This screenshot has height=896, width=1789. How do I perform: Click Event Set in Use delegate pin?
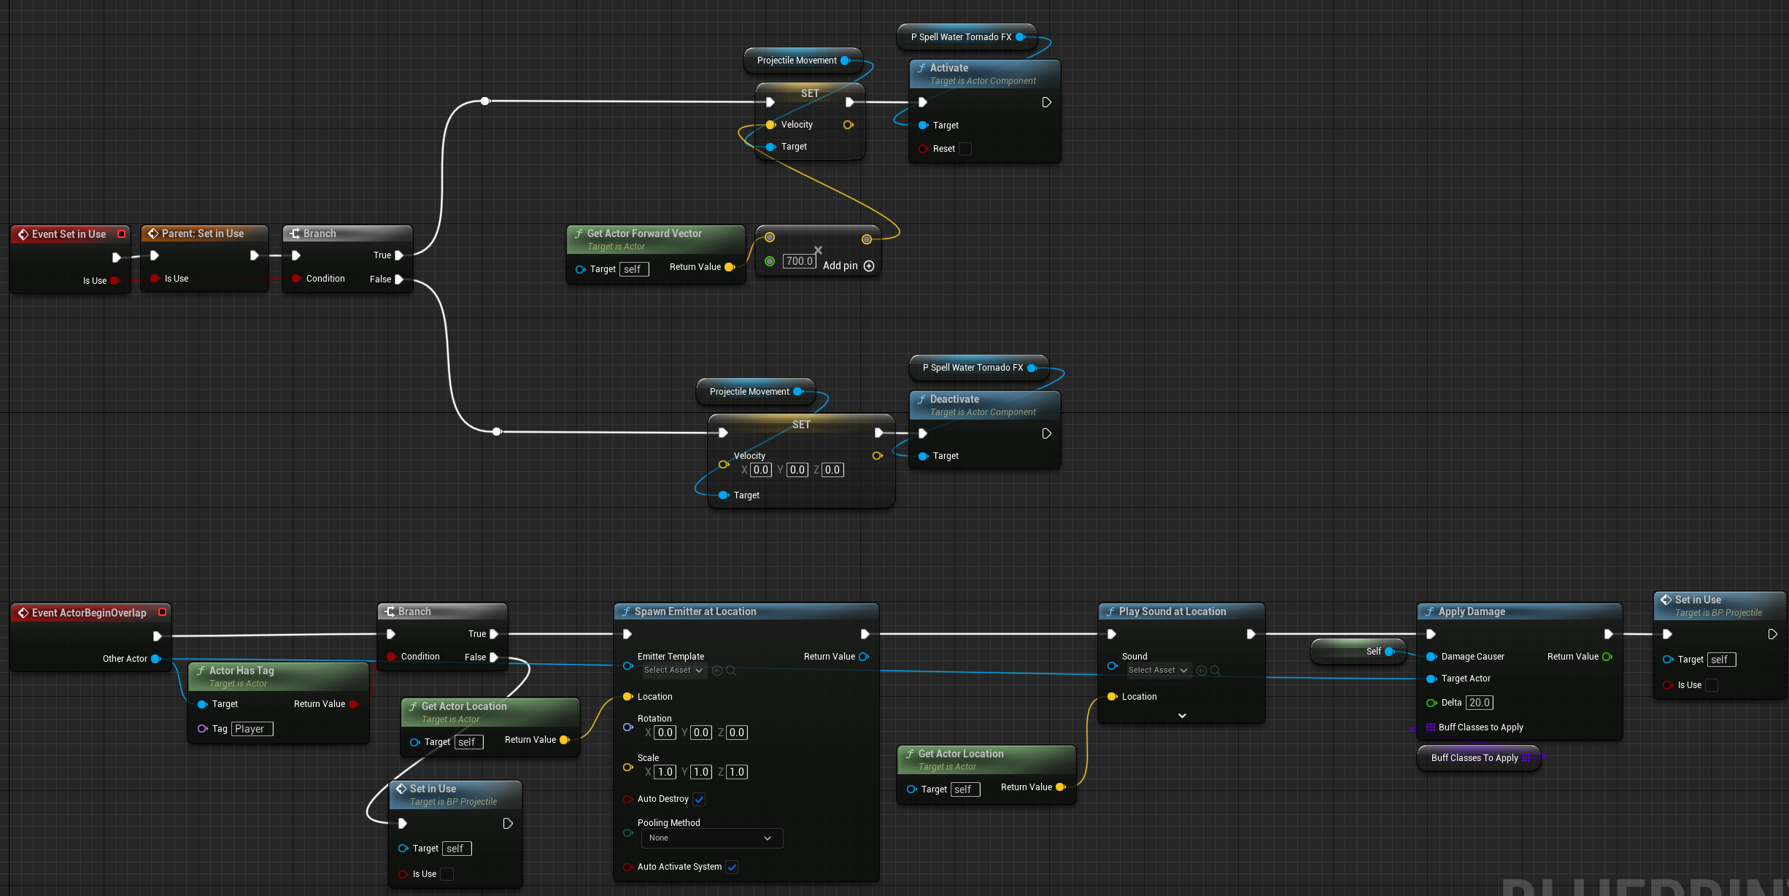122,234
